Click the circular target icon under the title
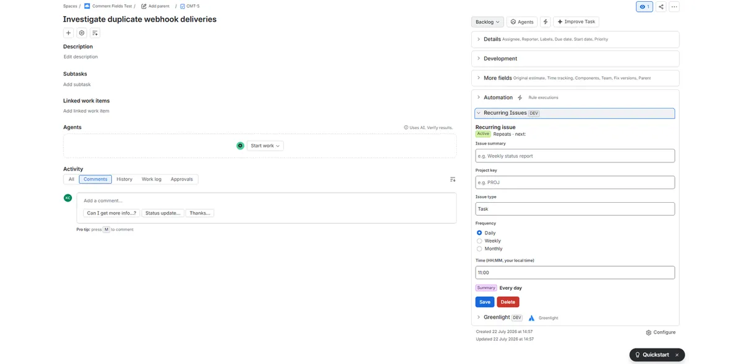Viewport: 745px width, 364px height. (x=82, y=33)
